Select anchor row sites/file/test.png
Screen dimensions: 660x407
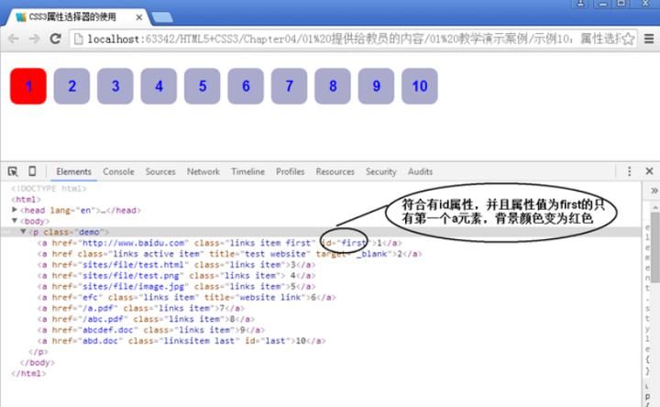click(176, 276)
